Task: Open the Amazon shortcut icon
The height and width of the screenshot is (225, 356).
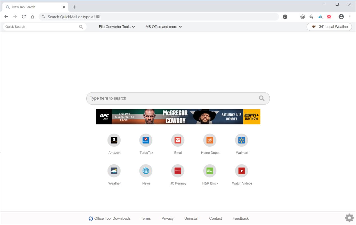Action: point(114,140)
